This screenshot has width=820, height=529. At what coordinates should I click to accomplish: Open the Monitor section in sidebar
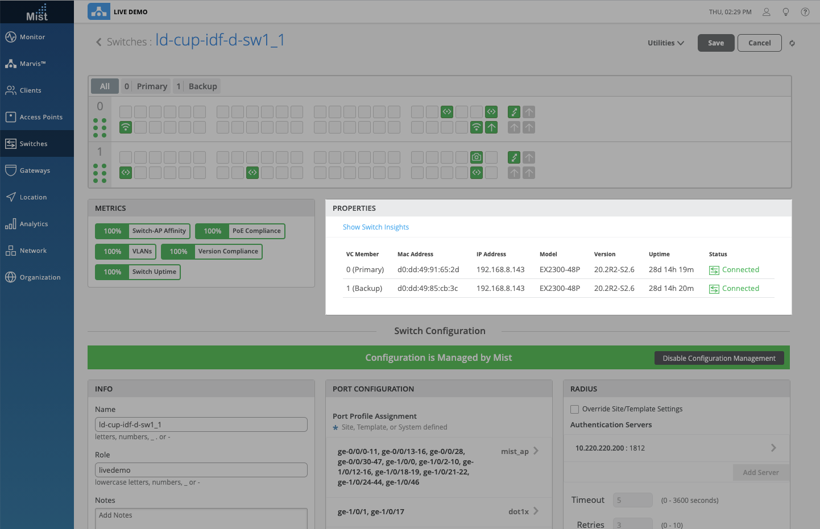[32, 37]
